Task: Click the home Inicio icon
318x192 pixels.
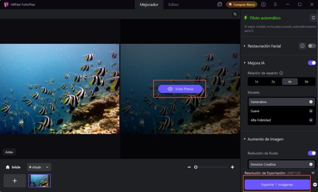Action: click(8, 167)
